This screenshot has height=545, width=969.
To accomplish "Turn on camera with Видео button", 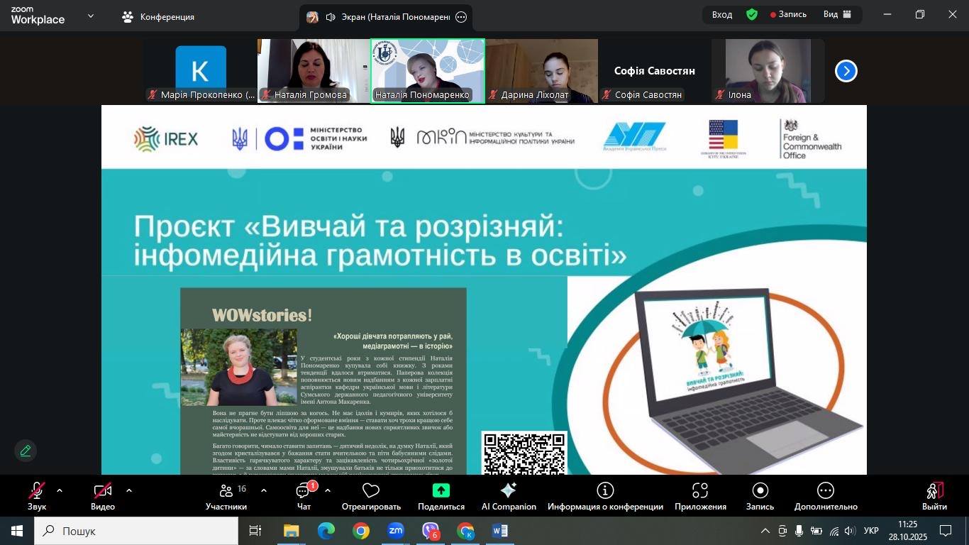I will tap(103, 496).
